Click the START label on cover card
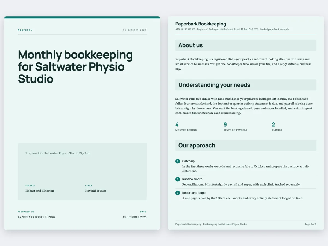Viewport: 328px width, 246px height. [x=89, y=186]
